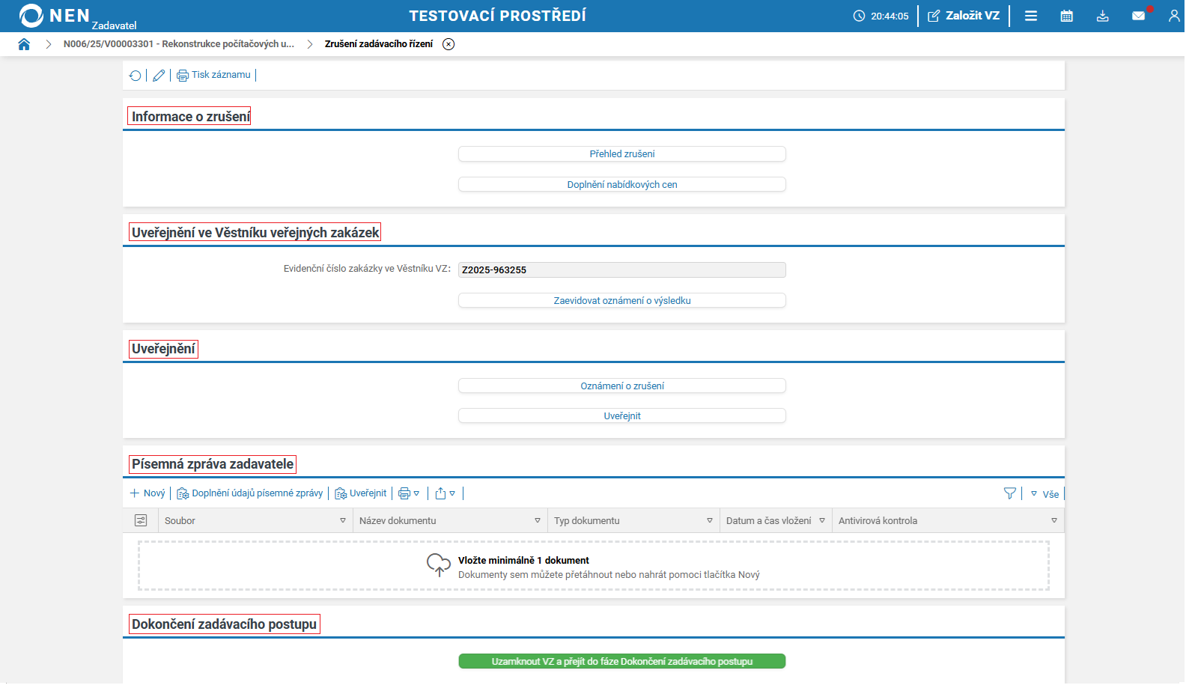Click the Informace o zrušení heading
Image resolution: width=1186 pixels, height=685 pixels.
191,117
